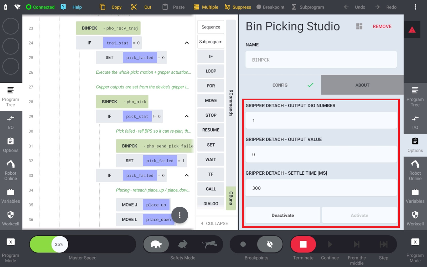Switch to the CONFIG tab
427x267 pixels.
[x=280, y=85]
